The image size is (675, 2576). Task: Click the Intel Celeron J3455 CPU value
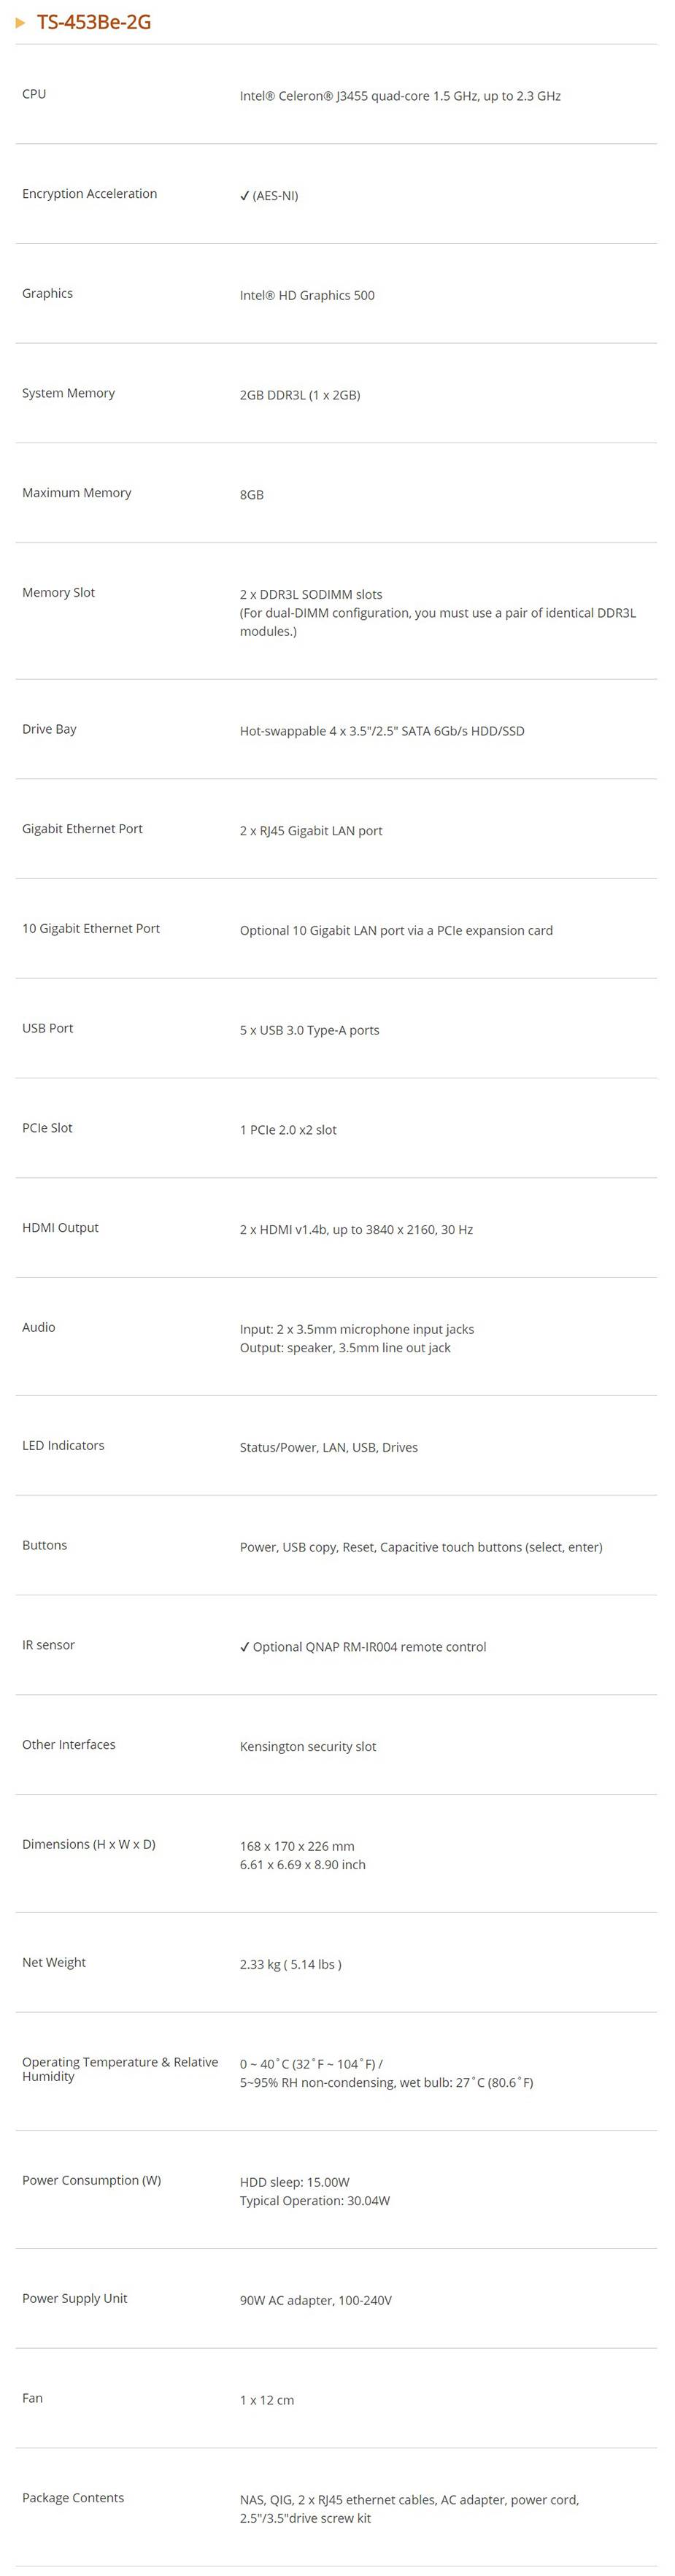click(400, 96)
